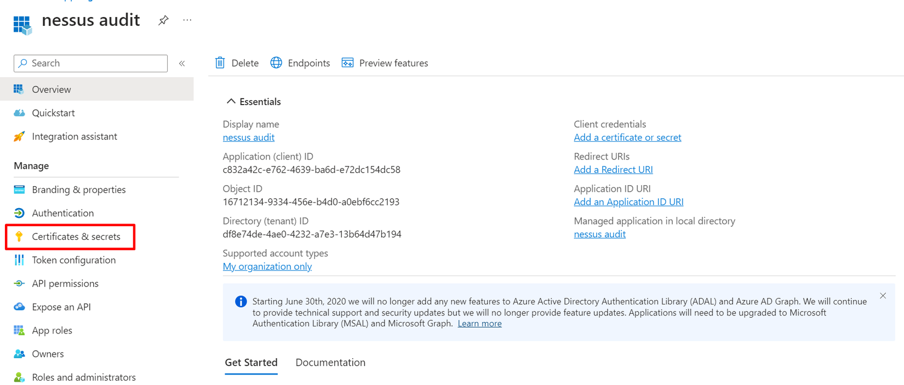Open Certificates & secrets key icon

click(x=19, y=237)
